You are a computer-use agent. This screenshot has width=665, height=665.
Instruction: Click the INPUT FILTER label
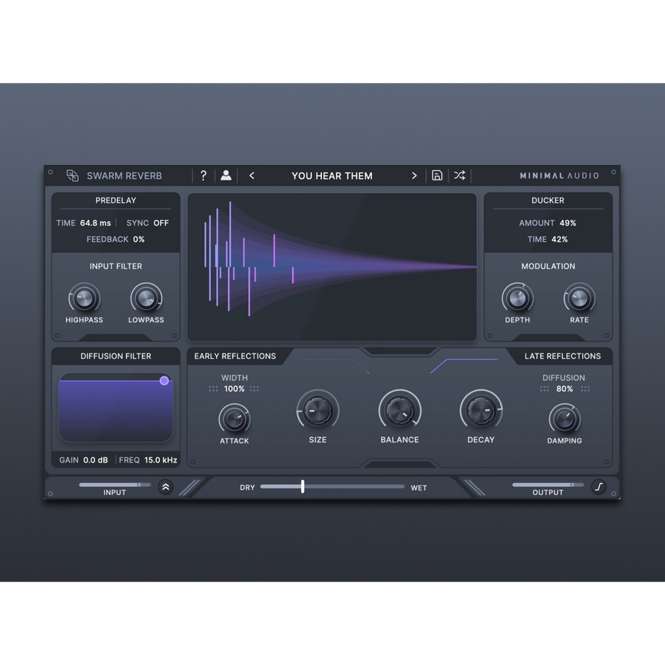[116, 266]
